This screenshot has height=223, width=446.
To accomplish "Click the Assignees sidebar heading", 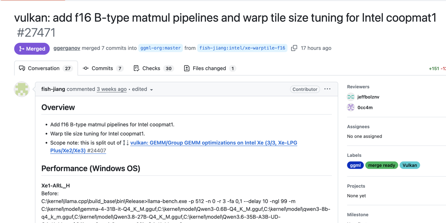I will (x=358, y=127).
